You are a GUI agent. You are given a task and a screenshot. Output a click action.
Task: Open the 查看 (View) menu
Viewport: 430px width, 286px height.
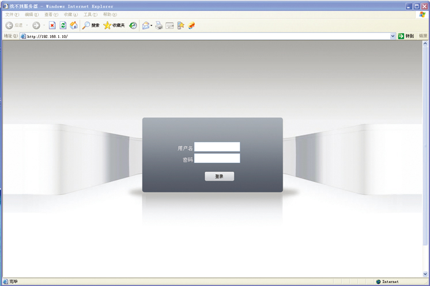pos(51,14)
